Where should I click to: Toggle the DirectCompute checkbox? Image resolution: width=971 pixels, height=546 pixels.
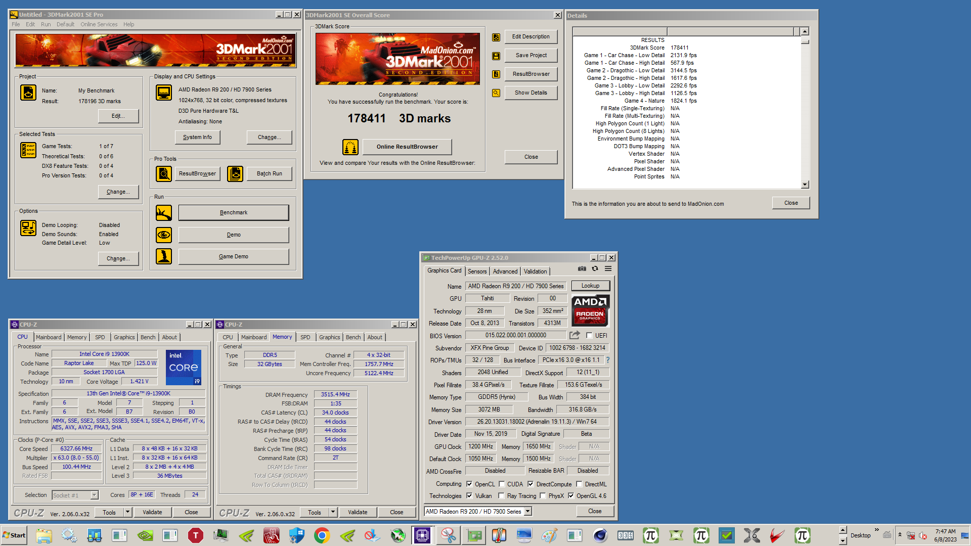tap(531, 484)
